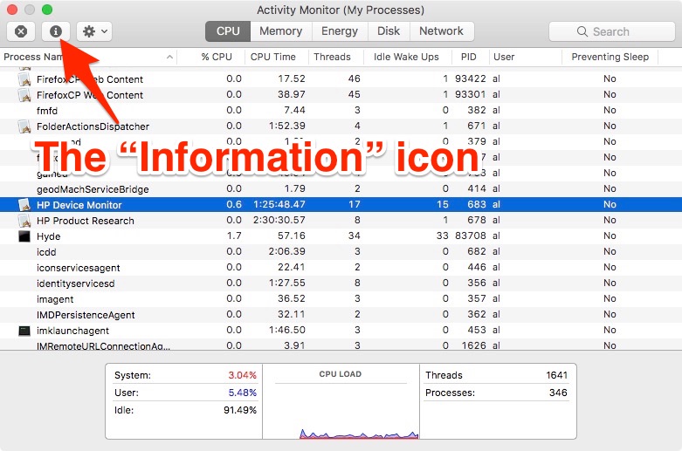Click imklaunchagent terminal-style icon
Viewport: 682px width, 451px height.
click(24, 331)
